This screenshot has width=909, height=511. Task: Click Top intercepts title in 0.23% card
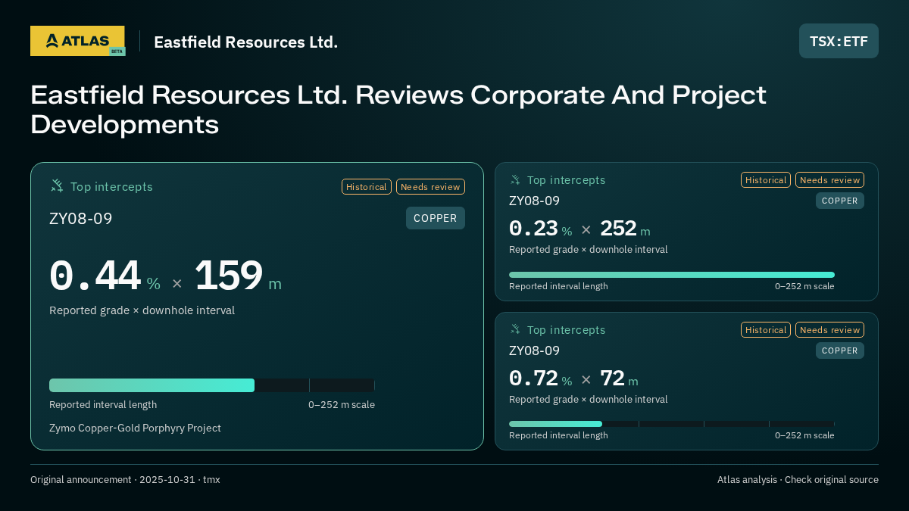pyautogui.click(x=567, y=180)
